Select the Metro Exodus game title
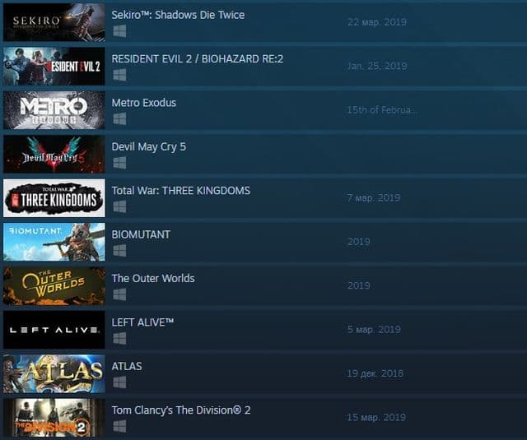Viewport: 527px width, 440px height. coord(144,103)
